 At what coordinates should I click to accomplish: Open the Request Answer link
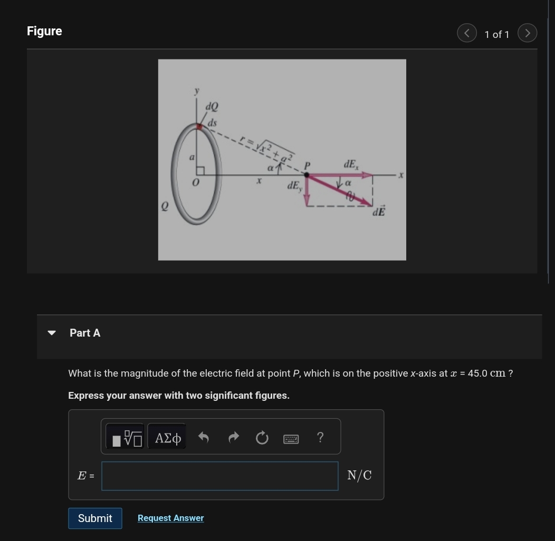[170, 518]
